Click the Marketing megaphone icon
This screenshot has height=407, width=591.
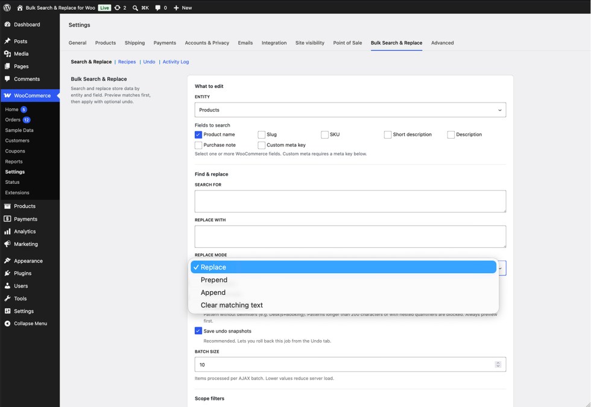(7, 244)
